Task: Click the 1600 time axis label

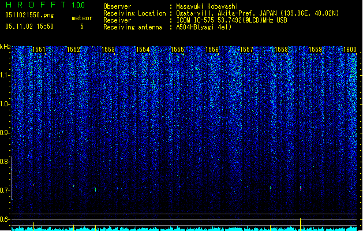Action: point(350,50)
